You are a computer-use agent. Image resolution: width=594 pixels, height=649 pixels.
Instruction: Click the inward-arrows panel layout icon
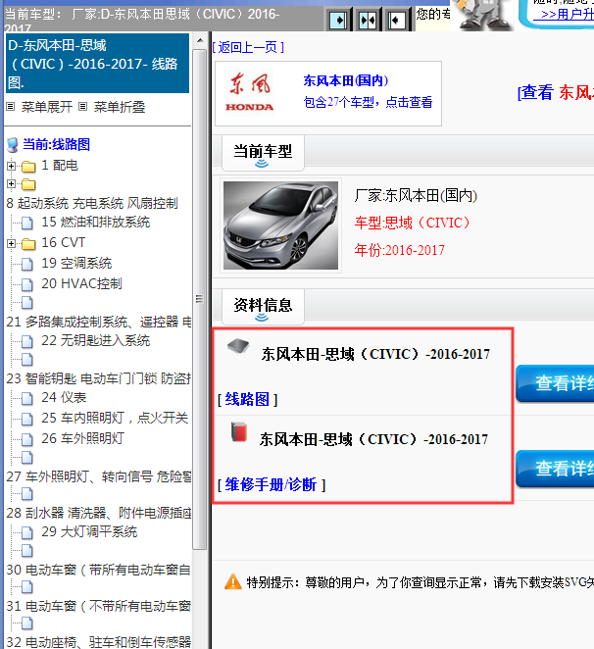[368, 20]
